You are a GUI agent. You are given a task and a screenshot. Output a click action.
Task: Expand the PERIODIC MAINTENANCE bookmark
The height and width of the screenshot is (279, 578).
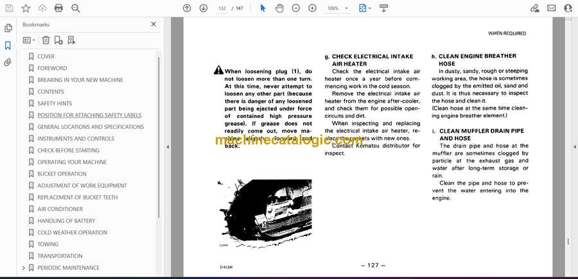click(24, 267)
